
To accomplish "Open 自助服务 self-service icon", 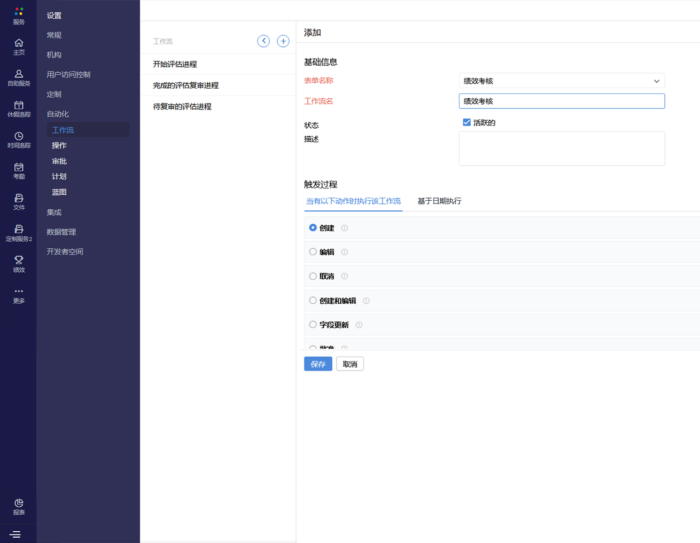I will (x=19, y=77).
